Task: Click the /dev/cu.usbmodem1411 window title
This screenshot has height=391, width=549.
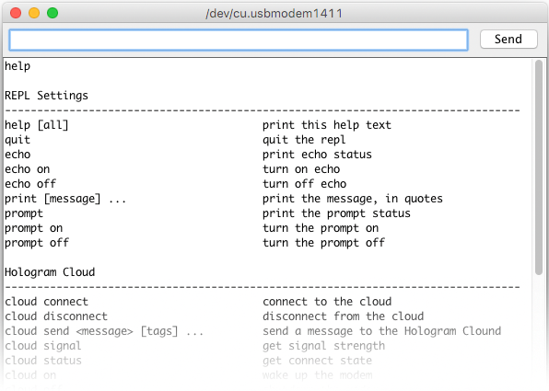Action: [274, 13]
